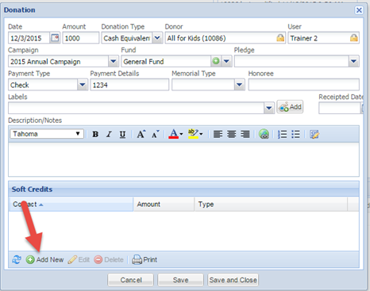Click the Payment Details field 1234
The width and height of the screenshot is (370, 291).
point(129,85)
